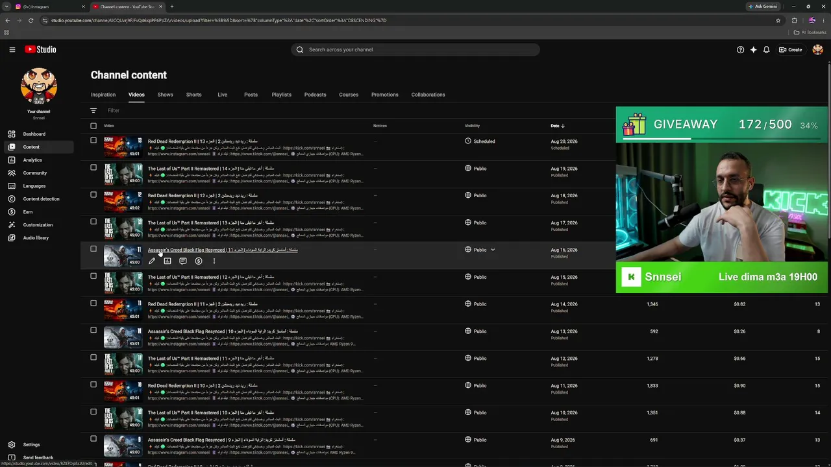Open Analytics icon for Assassin's Creed Part 11
This screenshot has width=831, height=467.
click(x=167, y=261)
